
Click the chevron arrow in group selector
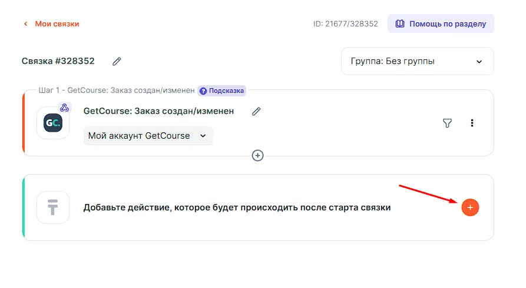479,62
